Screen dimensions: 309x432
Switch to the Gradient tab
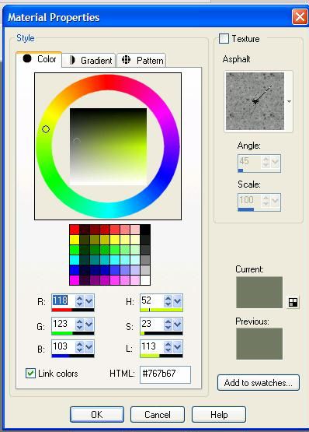89,60
